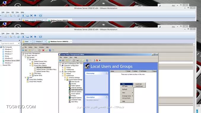Select Scheduled Tasks in Control Panel Settings
201x113 pixels.
76,100
